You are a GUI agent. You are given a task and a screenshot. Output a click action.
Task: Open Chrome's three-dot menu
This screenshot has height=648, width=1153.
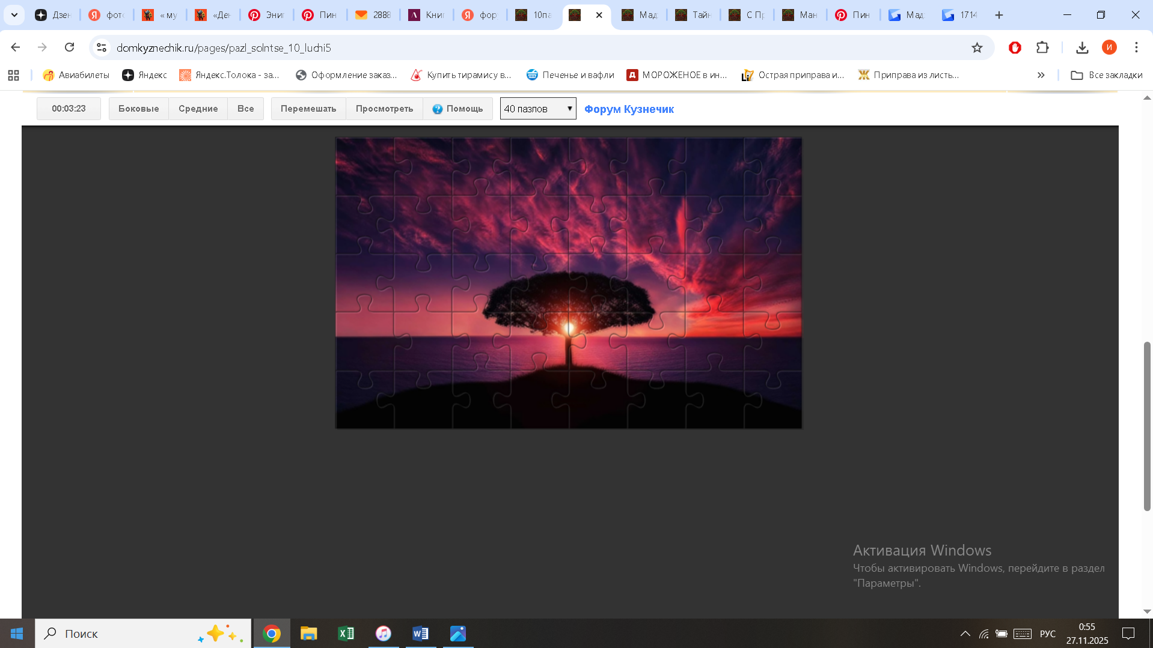click(x=1136, y=47)
